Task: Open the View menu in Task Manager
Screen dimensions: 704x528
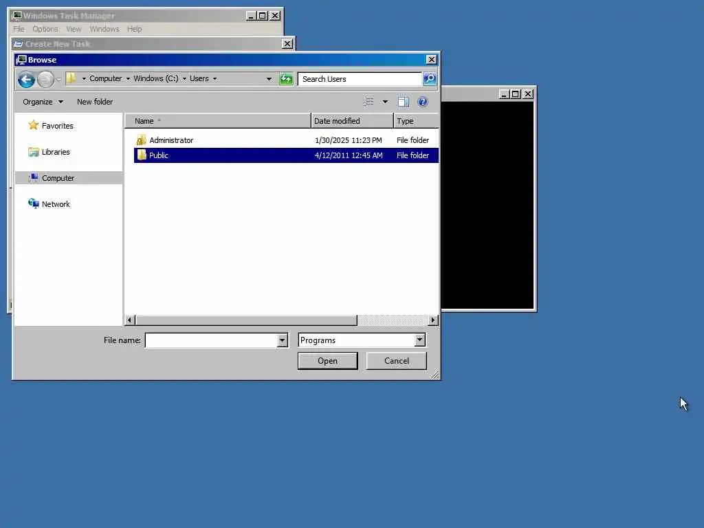Action: point(74,29)
